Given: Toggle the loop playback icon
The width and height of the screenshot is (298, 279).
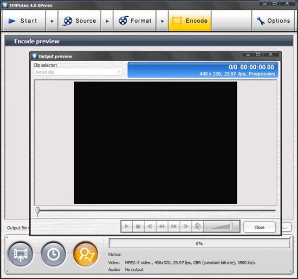Looking at the screenshot, I should coord(198,226).
